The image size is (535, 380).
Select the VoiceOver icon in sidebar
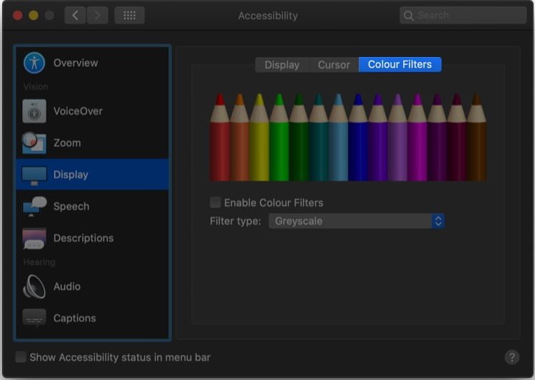(x=34, y=111)
